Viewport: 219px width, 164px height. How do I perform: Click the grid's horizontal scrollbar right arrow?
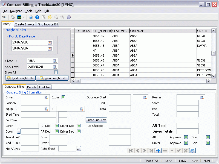(209, 81)
